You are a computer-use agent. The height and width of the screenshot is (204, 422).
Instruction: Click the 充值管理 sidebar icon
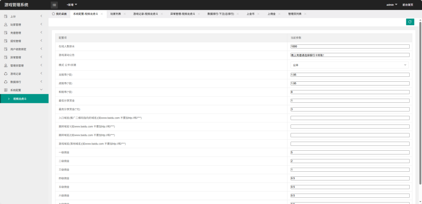pyautogui.click(x=6, y=33)
